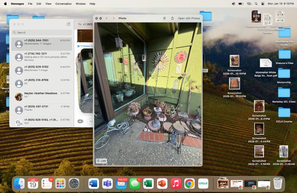Advance to next photo with forward arrow
This screenshot has height=193, width=297.
click(114, 18)
